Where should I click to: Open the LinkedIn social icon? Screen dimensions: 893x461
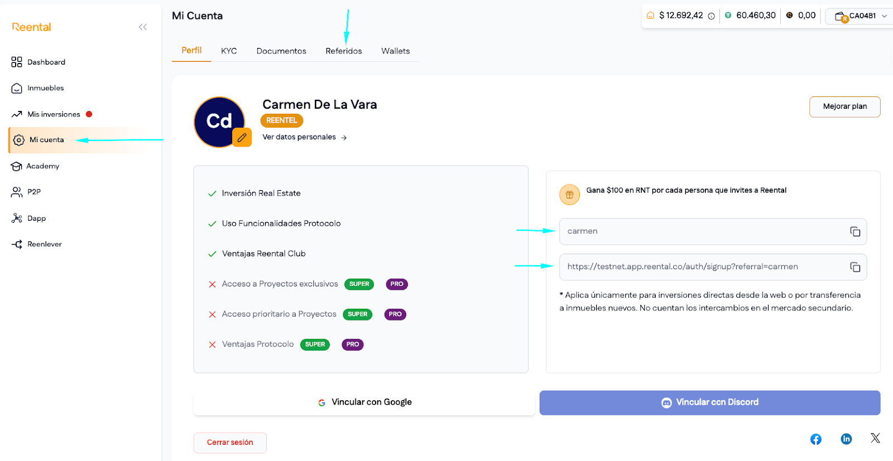[x=847, y=439]
